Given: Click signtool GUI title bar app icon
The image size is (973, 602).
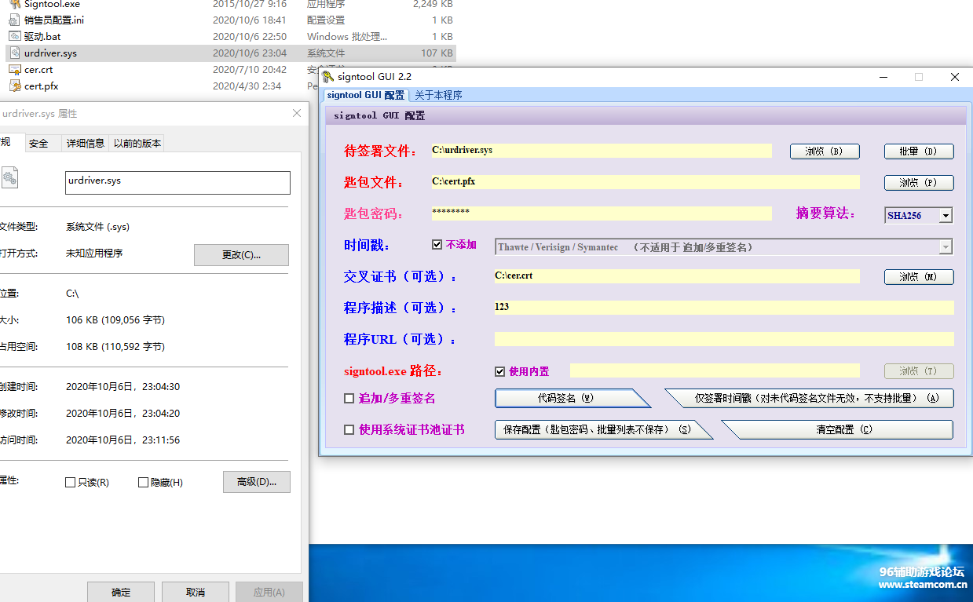Looking at the screenshot, I should click(x=328, y=77).
